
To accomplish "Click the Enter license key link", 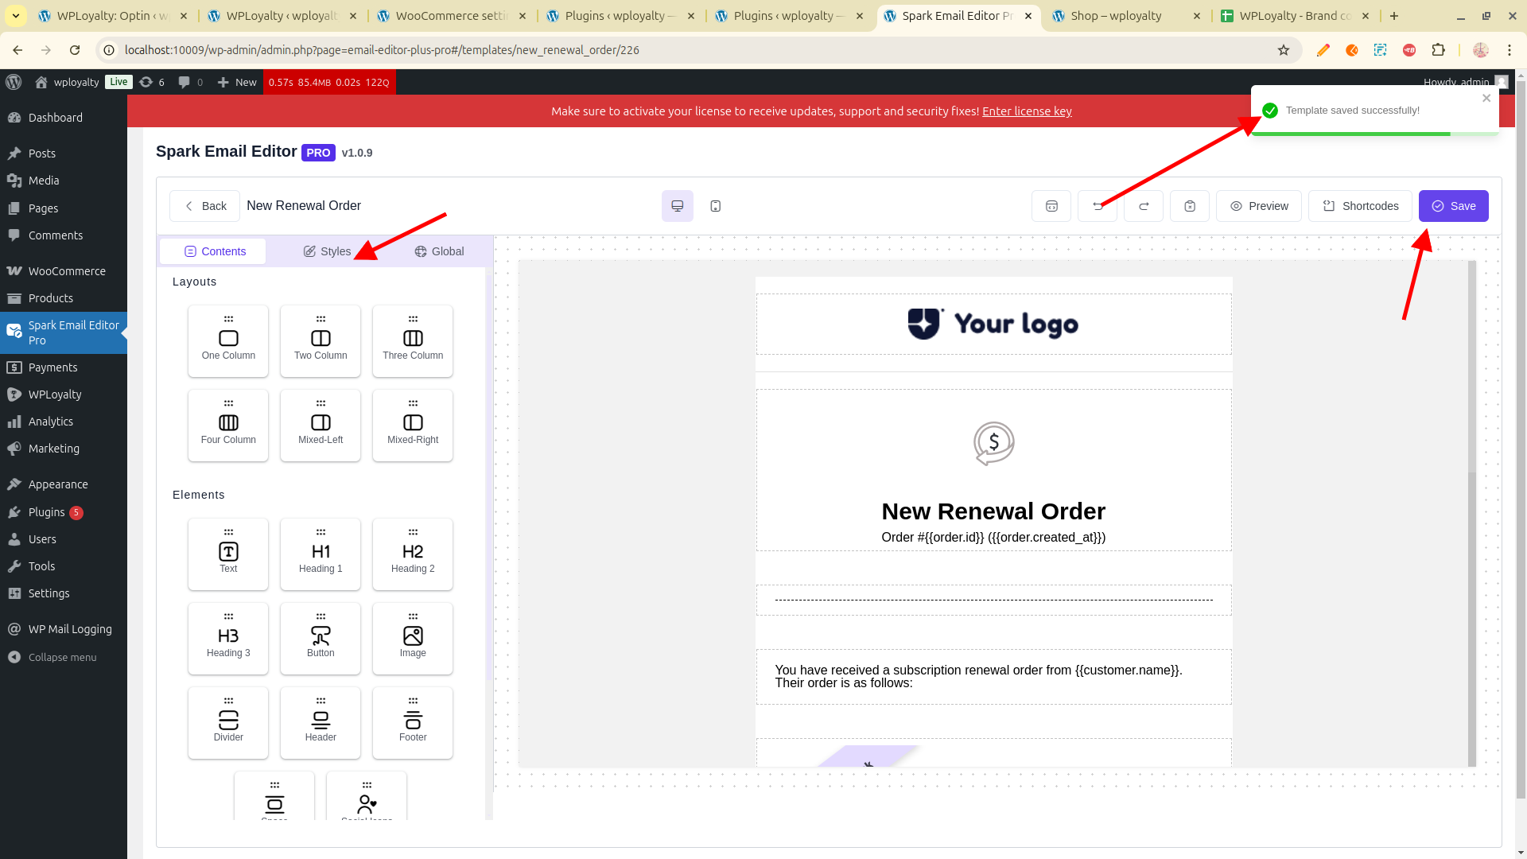I will tap(1026, 111).
